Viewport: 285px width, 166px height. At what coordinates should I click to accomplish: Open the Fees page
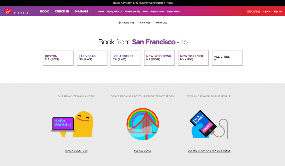click(145, 12)
